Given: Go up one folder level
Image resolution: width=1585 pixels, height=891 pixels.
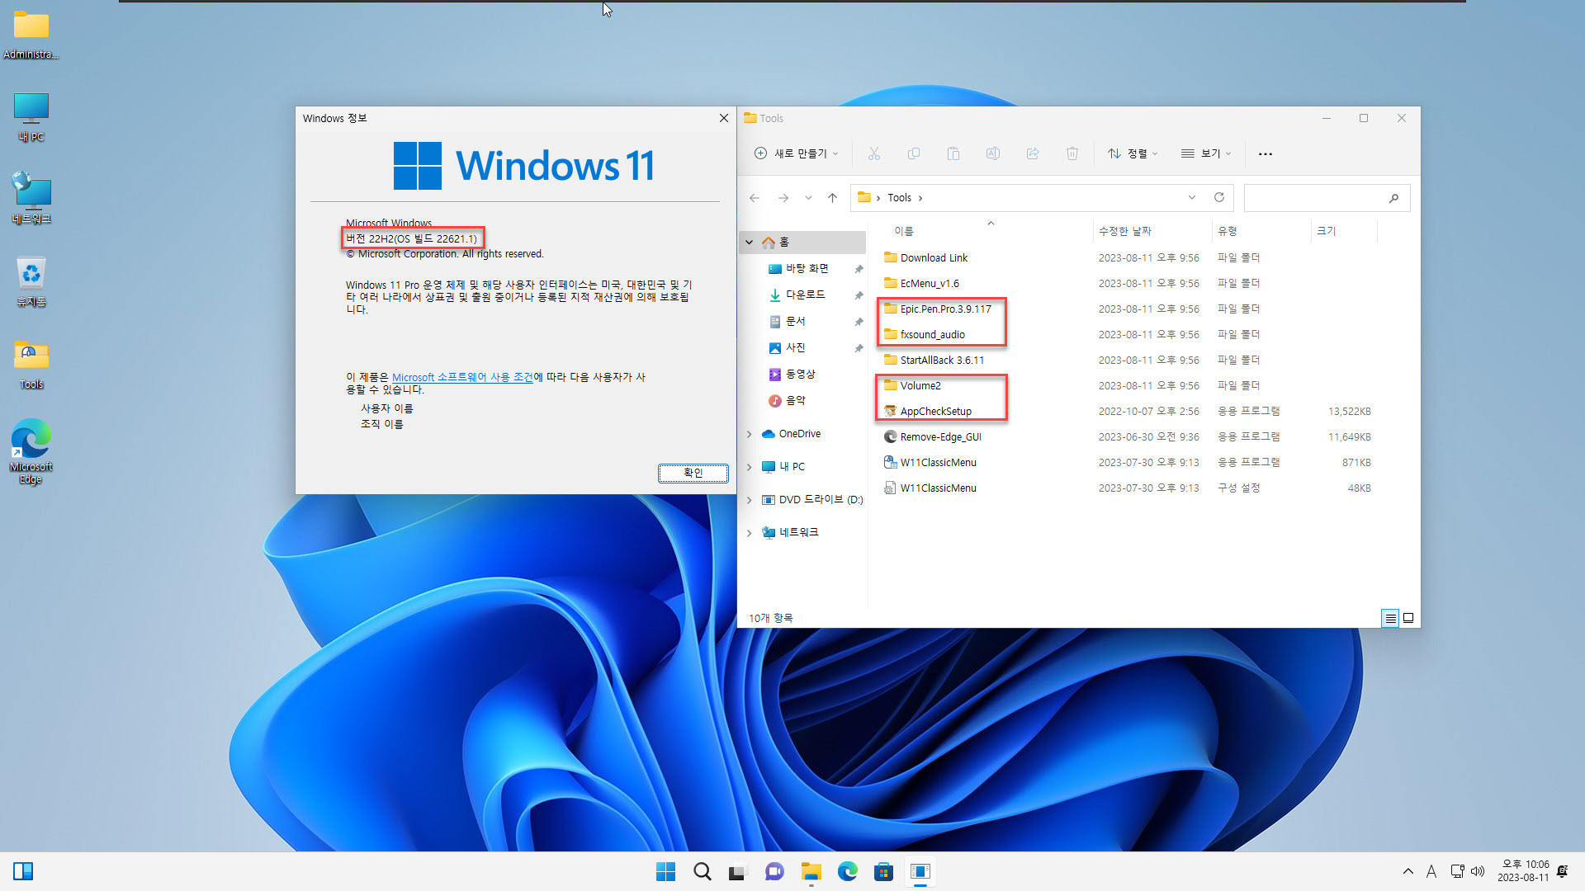Looking at the screenshot, I should 833,198.
